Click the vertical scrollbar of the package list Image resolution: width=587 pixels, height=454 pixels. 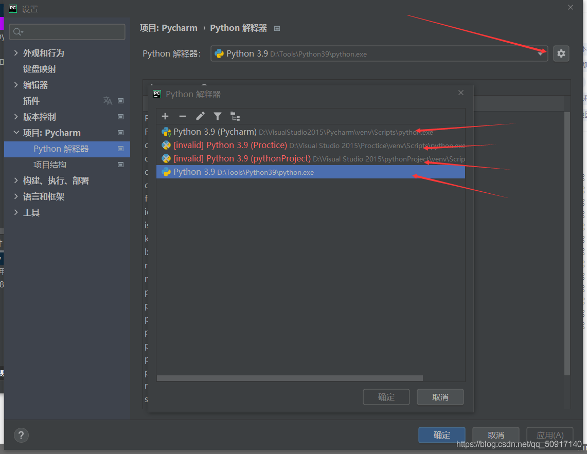pyautogui.click(x=567, y=243)
